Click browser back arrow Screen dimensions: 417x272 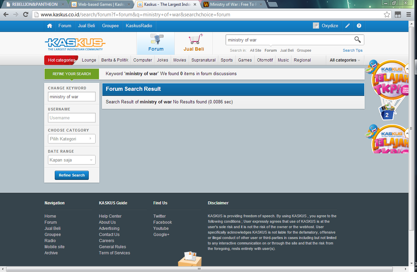coord(6,15)
